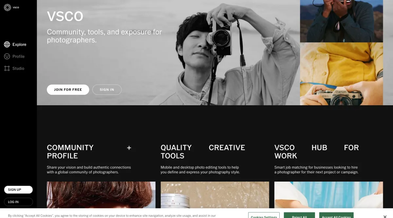393x218 pixels.
Task: Open the red-haired portrait thumbnail
Action: (101, 195)
